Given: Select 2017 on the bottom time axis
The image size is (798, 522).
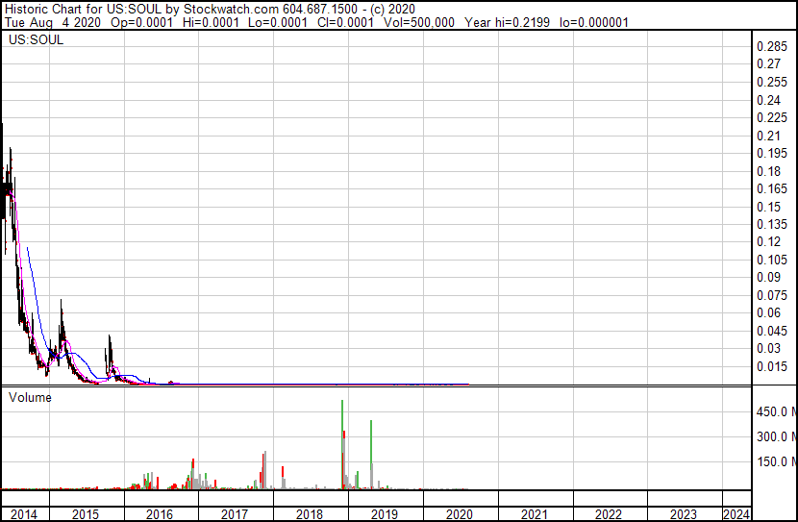Looking at the screenshot, I should click(236, 514).
